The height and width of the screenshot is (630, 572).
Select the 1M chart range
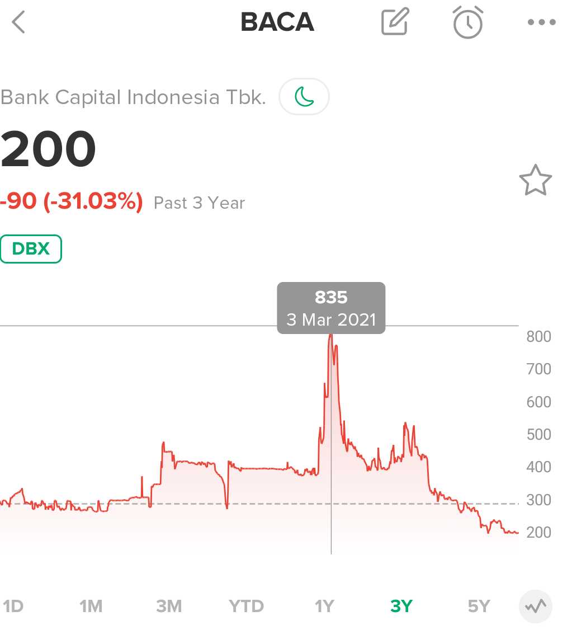[x=91, y=607]
